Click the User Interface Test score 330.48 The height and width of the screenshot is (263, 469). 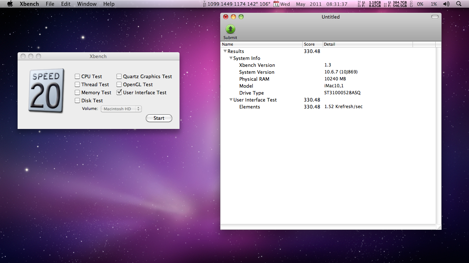[312, 100]
